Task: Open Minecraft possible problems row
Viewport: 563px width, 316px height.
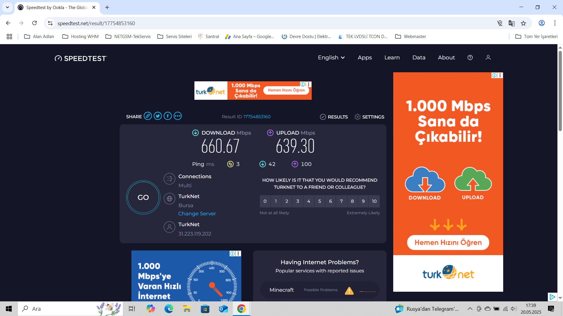Action: click(x=320, y=290)
